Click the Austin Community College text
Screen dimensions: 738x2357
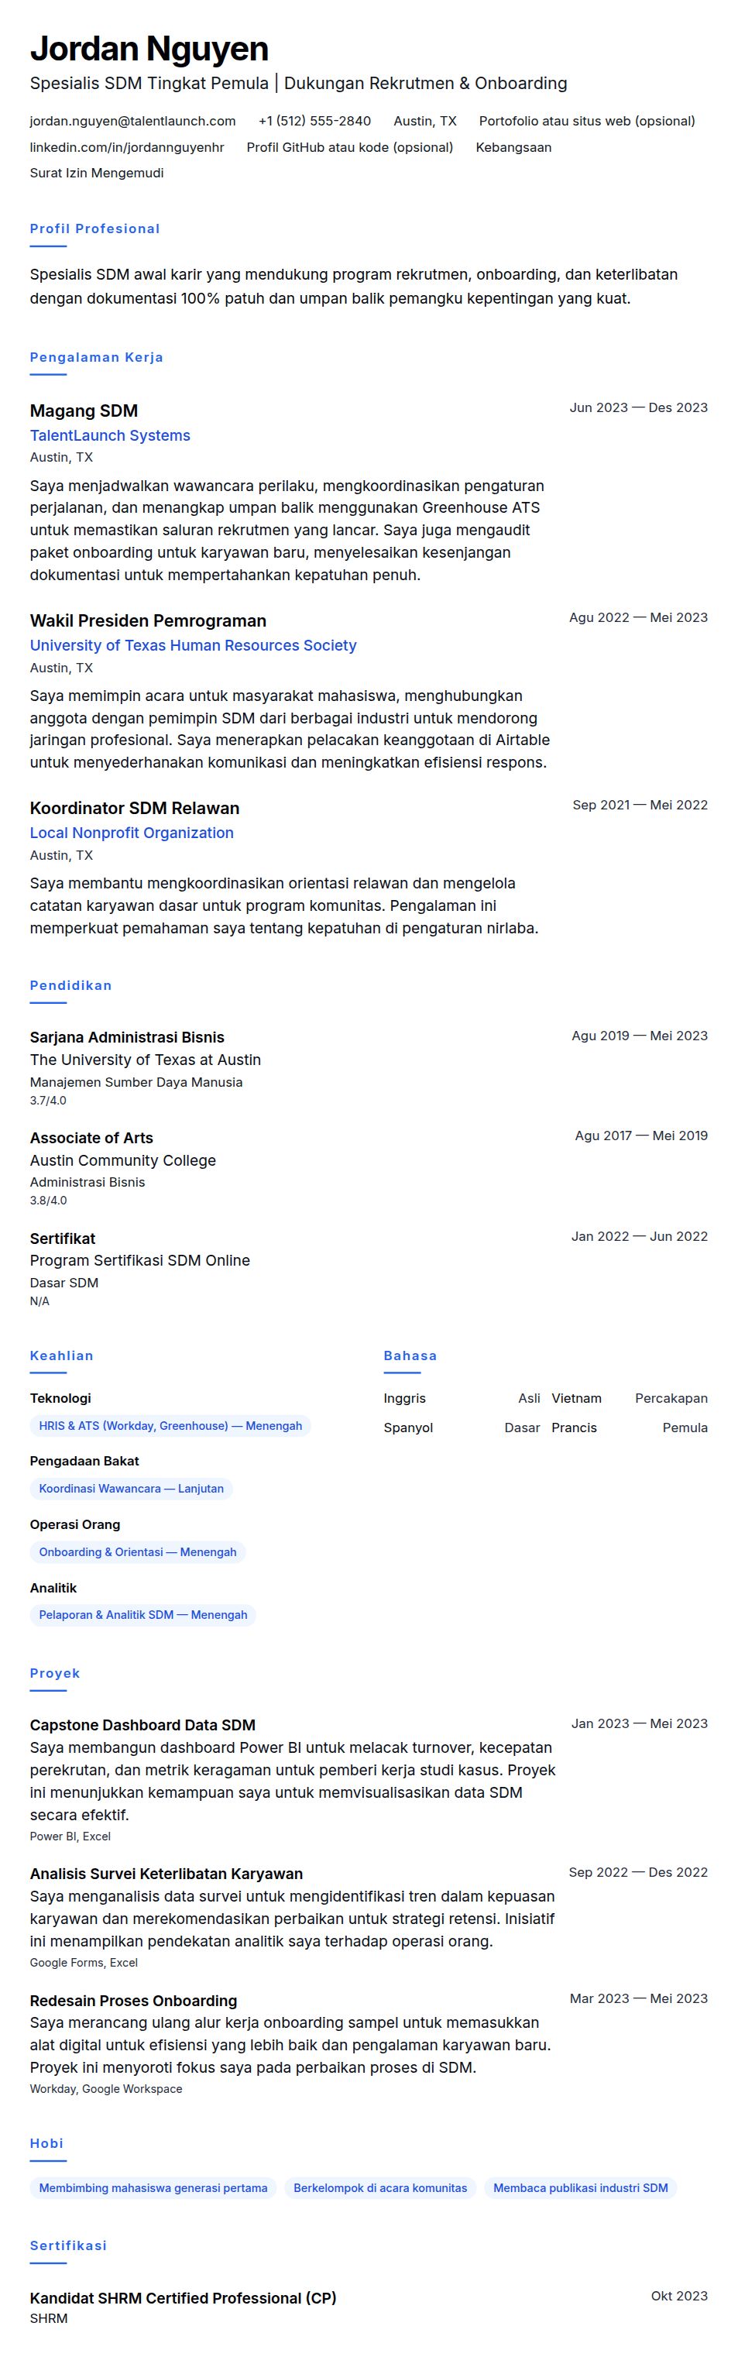123,1160
